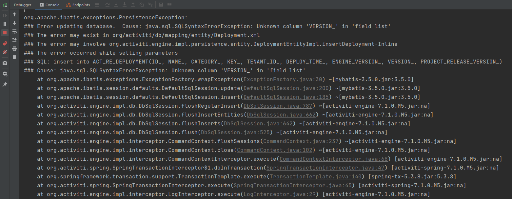
Task: Select the Console tab
Action: [x=49, y=5]
